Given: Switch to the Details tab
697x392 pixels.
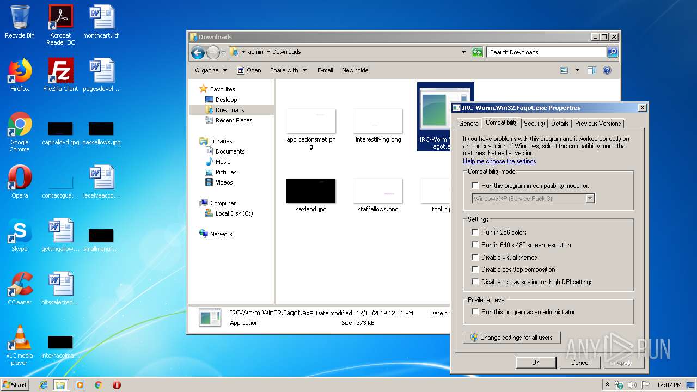Looking at the screenshot, I should tap(560, 124).
